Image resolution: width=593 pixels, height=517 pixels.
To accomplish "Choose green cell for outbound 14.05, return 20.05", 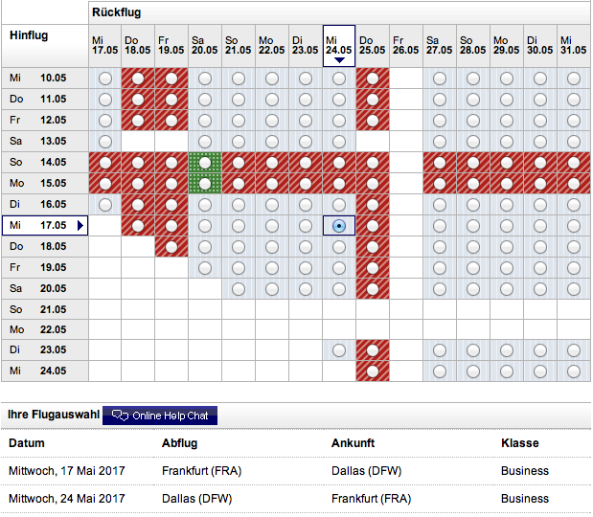I will pyautogui.click(x=205, y=163).
